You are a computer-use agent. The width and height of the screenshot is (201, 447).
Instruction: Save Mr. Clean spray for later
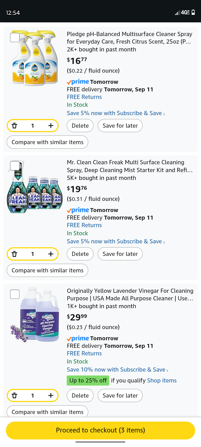tap(120, 254)
